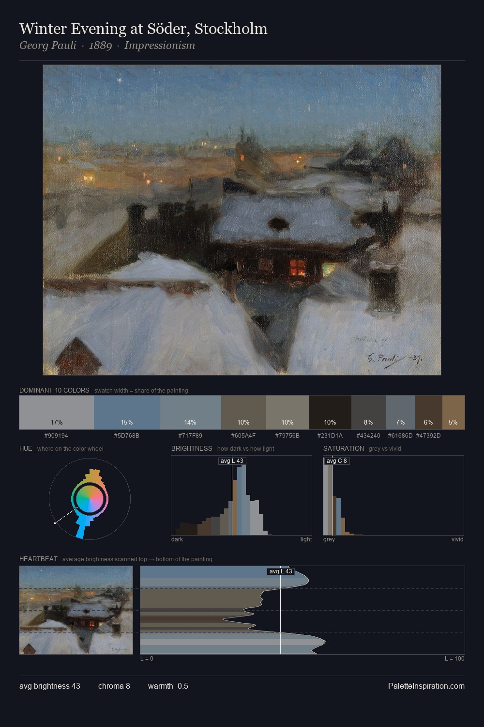Click the hex label #605A4F
The height and width of the screenshot is (727, 484).
243,436
